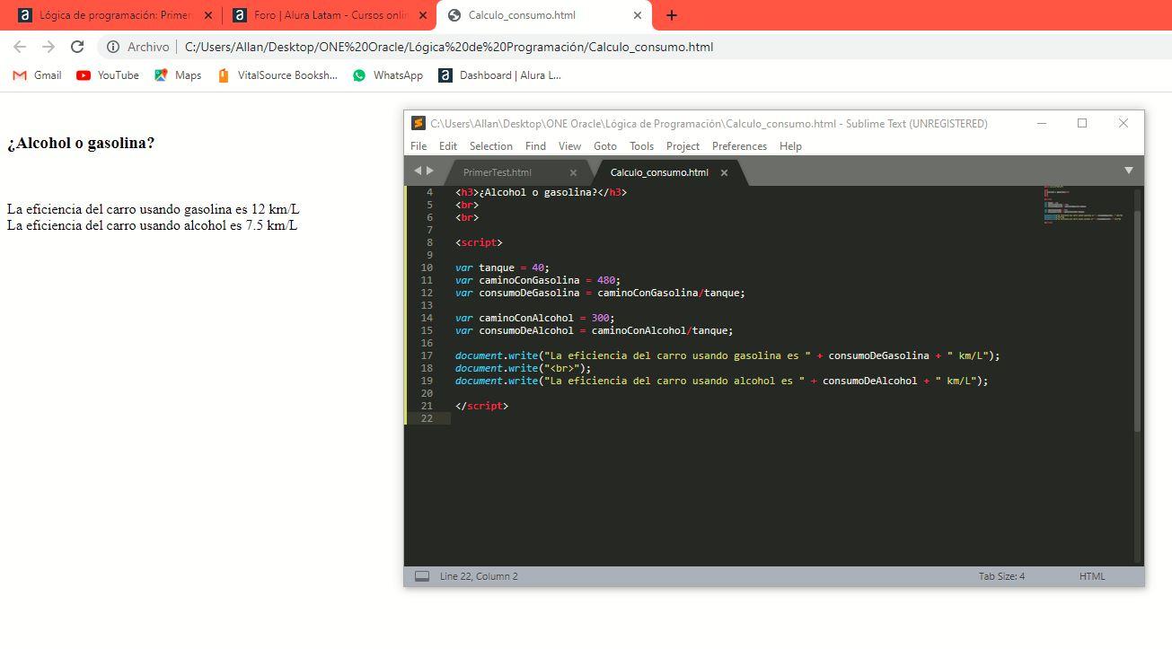
Task: Open the Gmail bookmark
Action: [37, 75]
